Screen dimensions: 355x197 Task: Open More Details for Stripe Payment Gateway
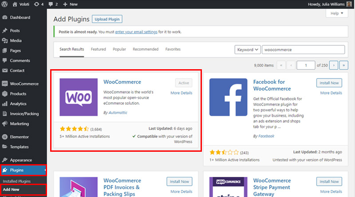point(331,192)
